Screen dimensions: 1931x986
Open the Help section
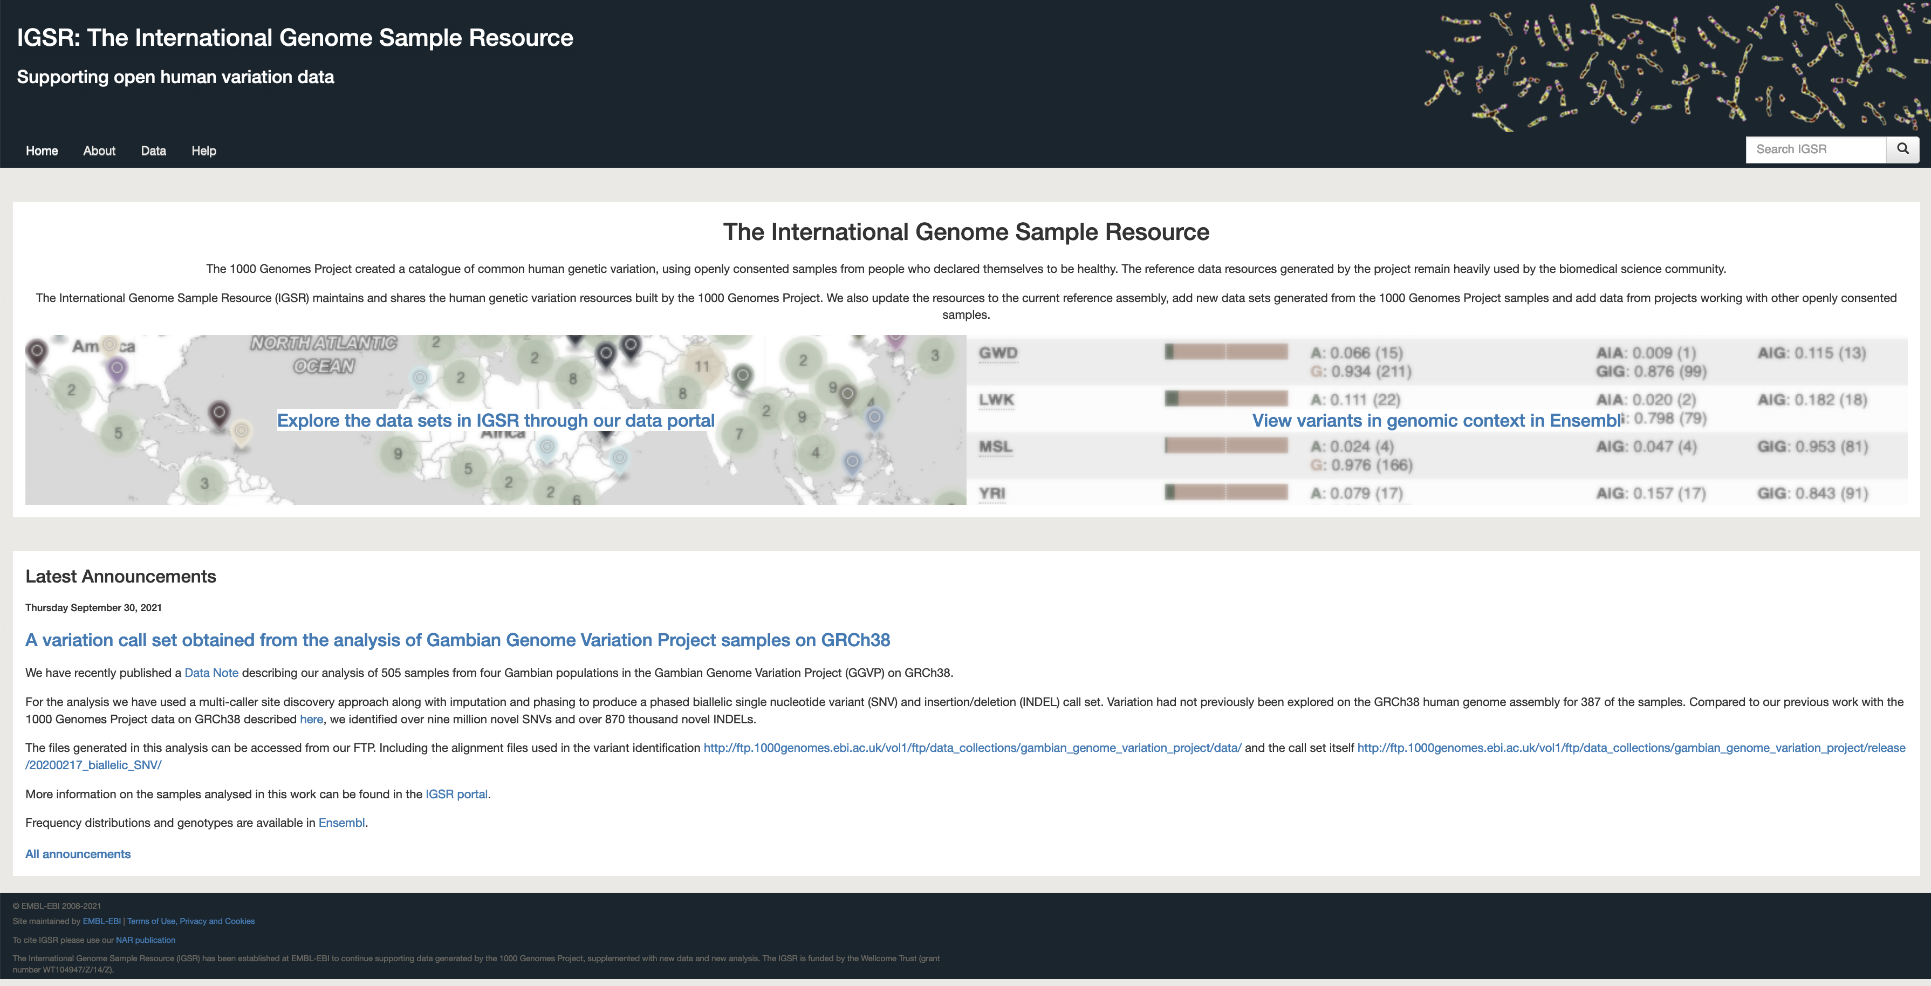[x=203, y=150]
